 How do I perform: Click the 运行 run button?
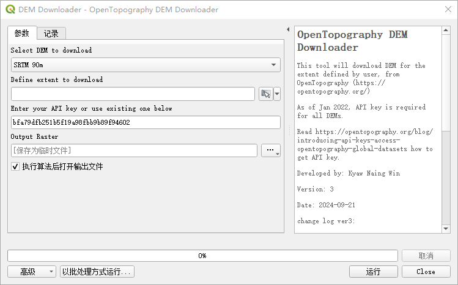(373, 272)
